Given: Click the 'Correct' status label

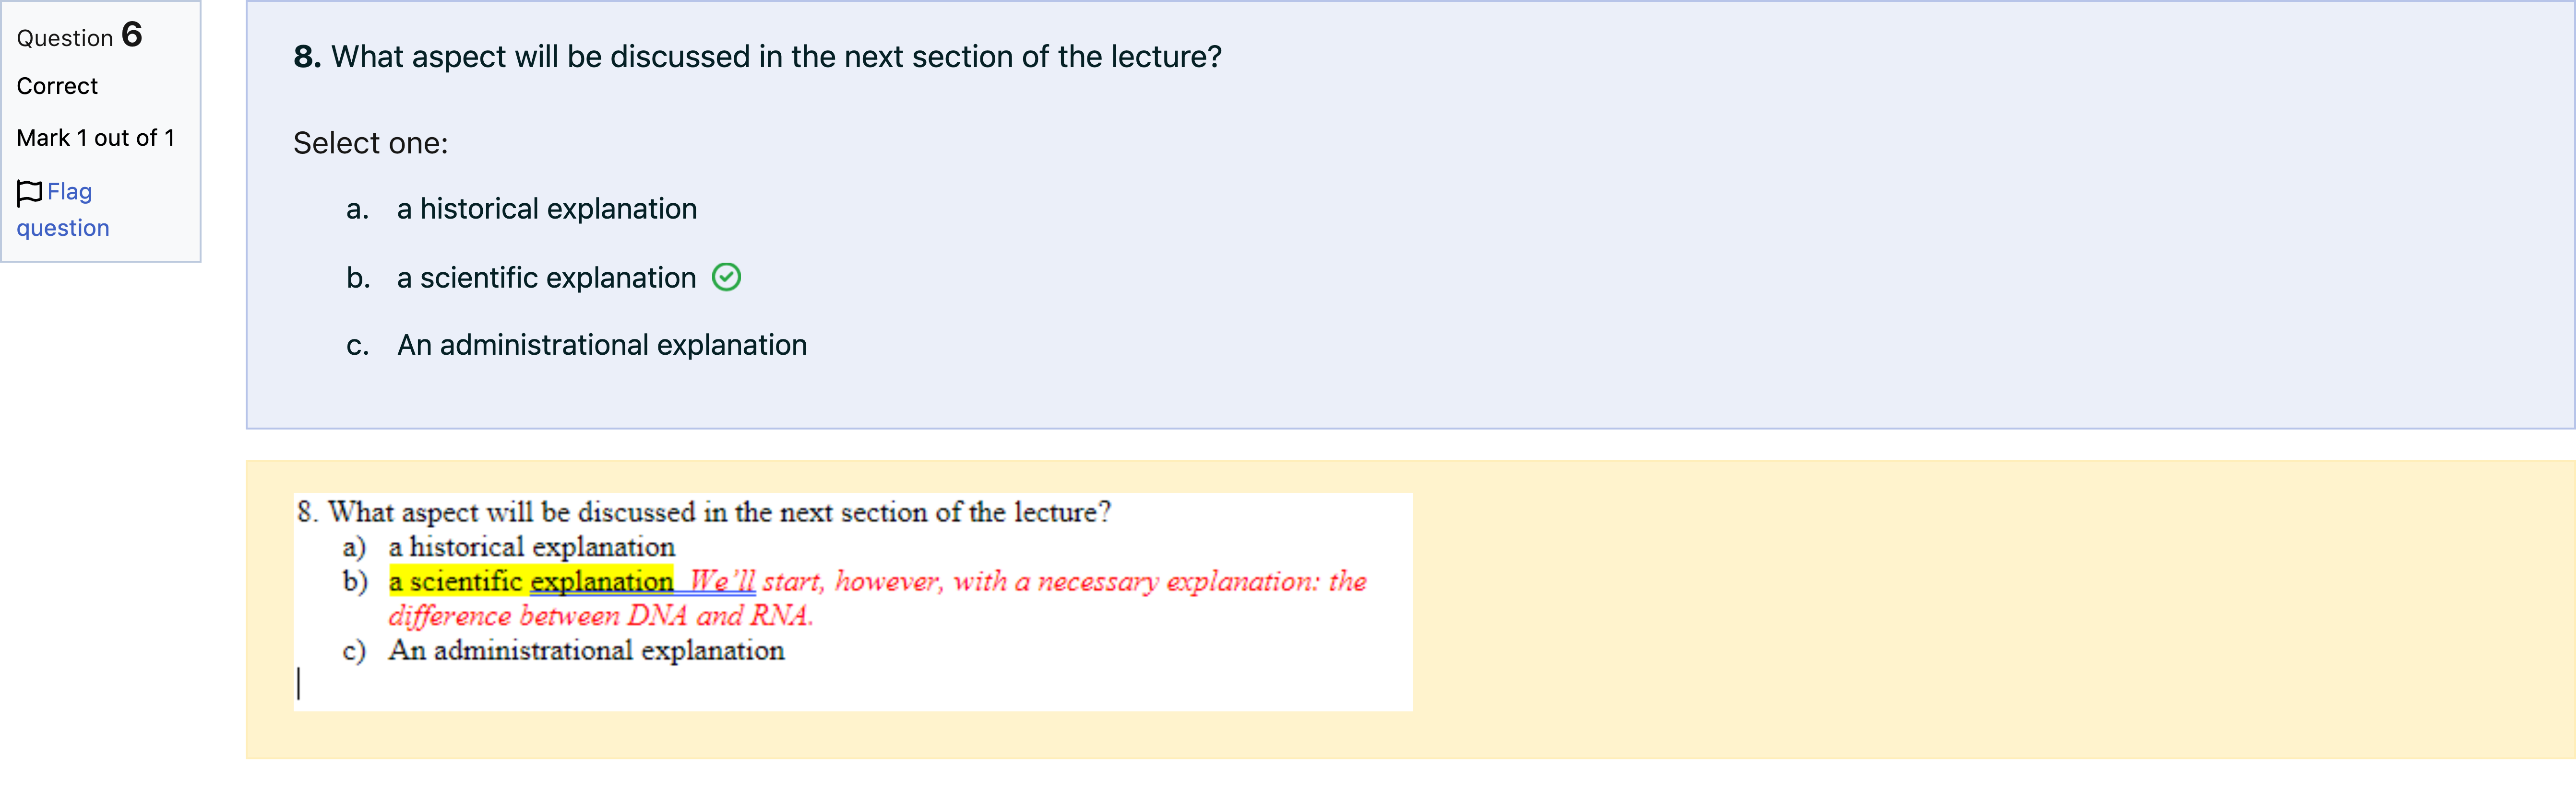Looking at the screenshot, I should (57, 87).
